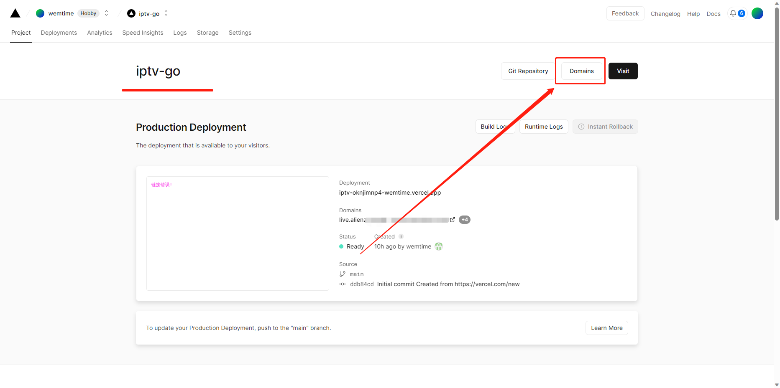Click the Git Repository button
The image size is (780, 388).
(528, 71)
